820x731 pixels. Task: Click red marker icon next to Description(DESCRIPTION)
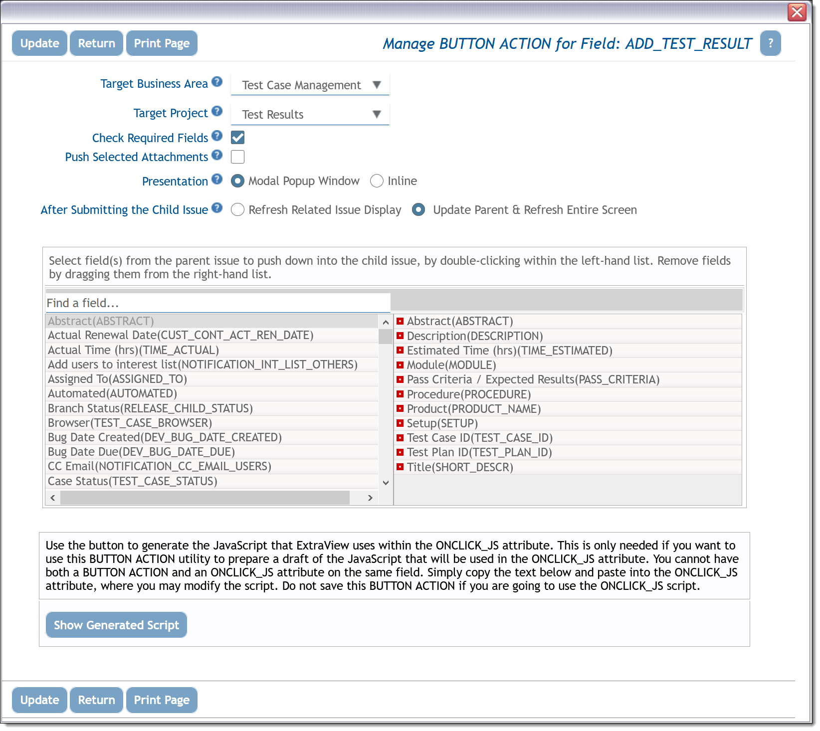(x=400, y=336)
